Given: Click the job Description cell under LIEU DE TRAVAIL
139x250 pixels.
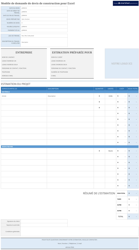Looking at the screenshot, I should (44, 42).
